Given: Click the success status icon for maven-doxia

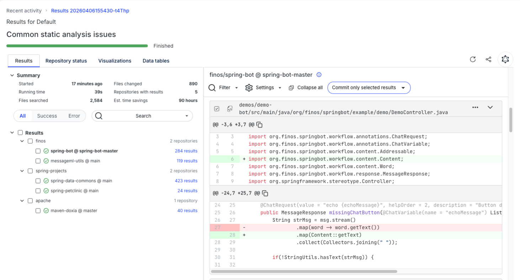Looking at the screenshot, I should (46, 211).
